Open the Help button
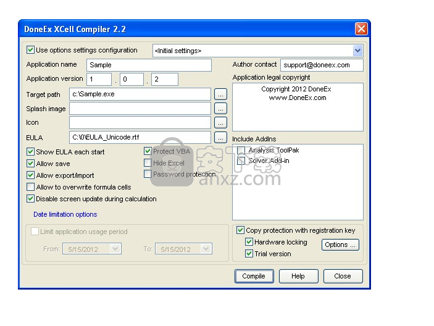Image resolution: width=434 pixels, height=326 pixels. coord(298,276)
